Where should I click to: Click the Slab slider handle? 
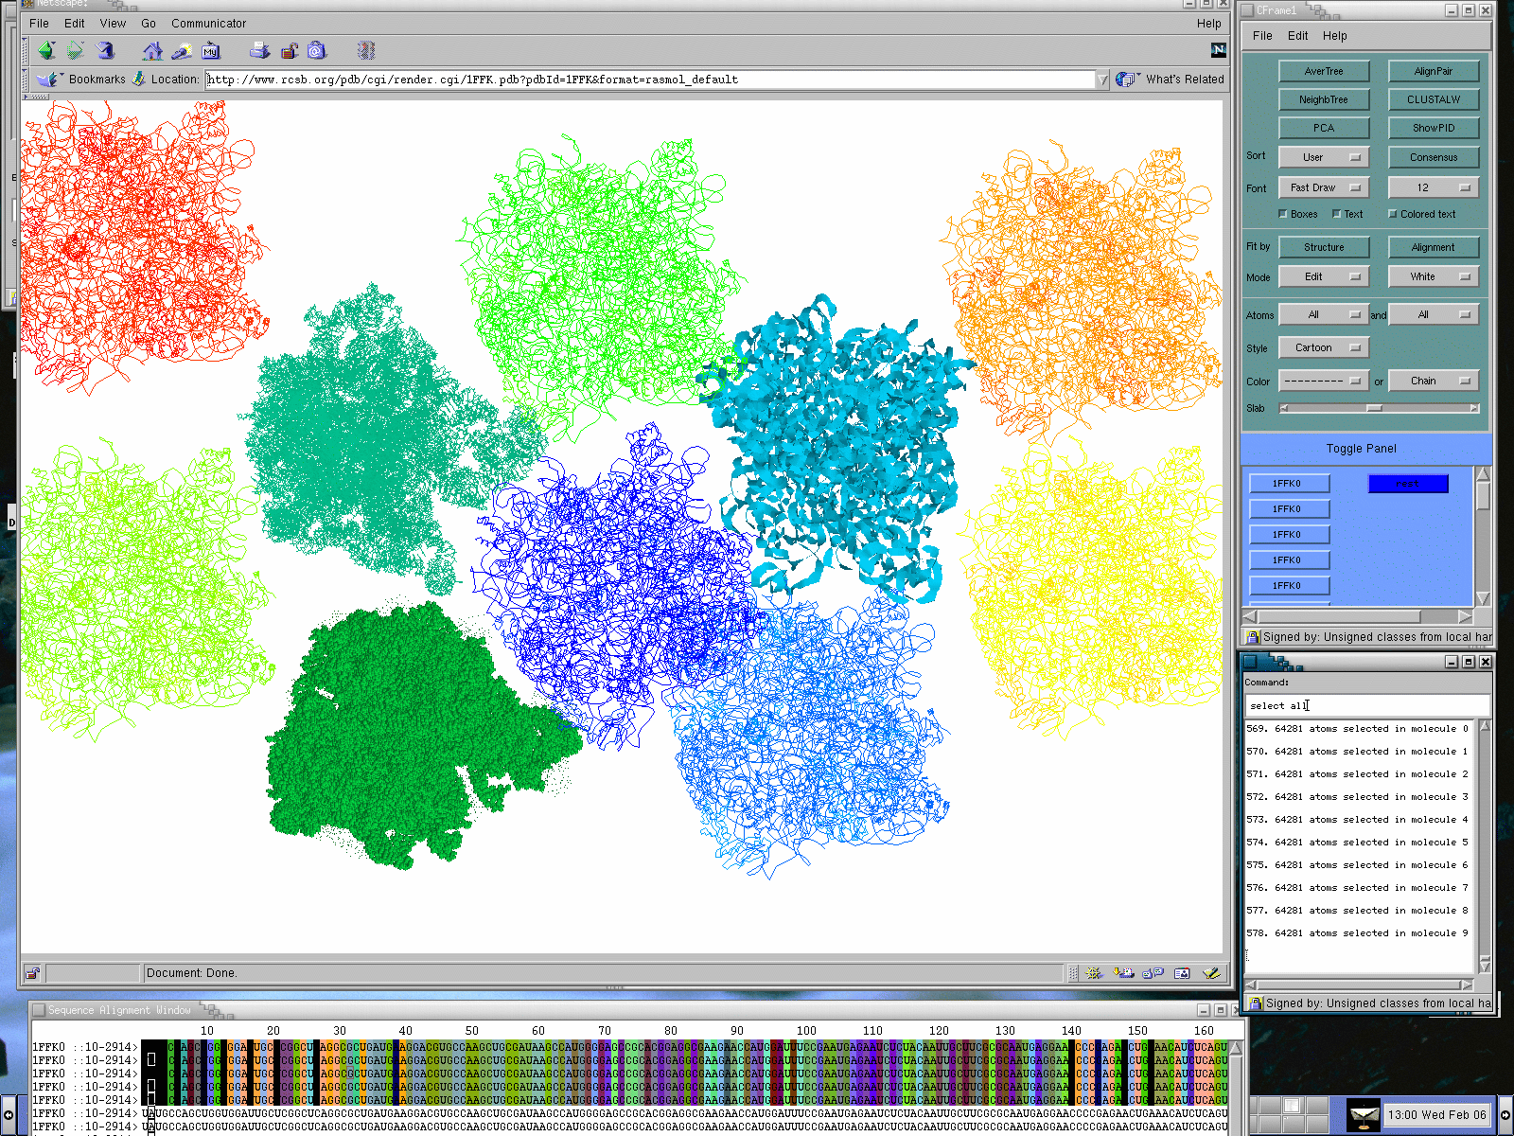(x=1374, y=408)
